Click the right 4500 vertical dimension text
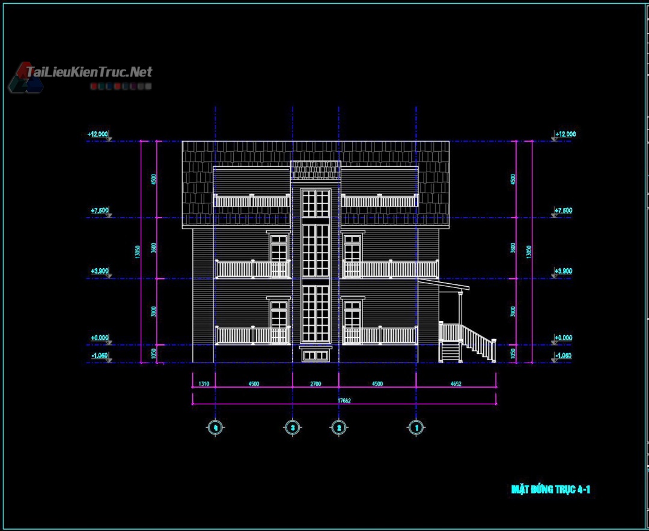 click(x=513, y=179)
